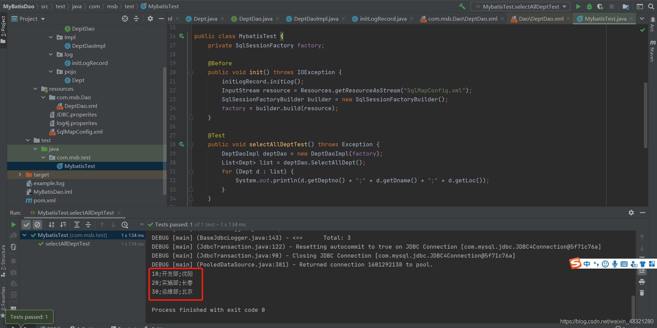Collapse all in Project panel header
Viewport: 657px width, 328px height.
tap(136, 19)
